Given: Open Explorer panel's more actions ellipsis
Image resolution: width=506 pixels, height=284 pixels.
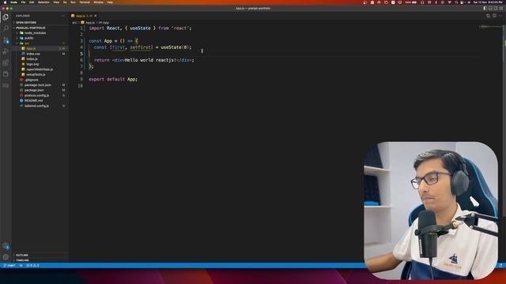Looking at the screenshot, I should coord(63,16).
